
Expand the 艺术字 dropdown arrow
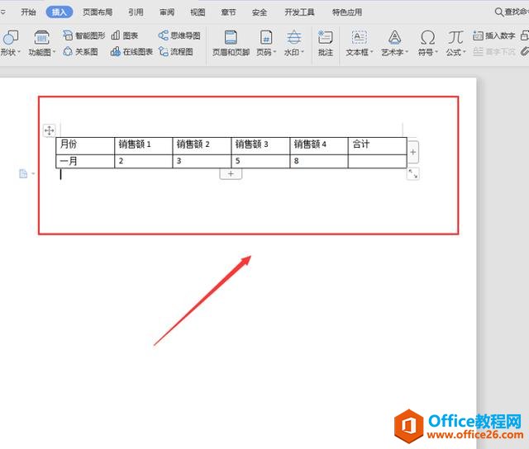(407, 52)
